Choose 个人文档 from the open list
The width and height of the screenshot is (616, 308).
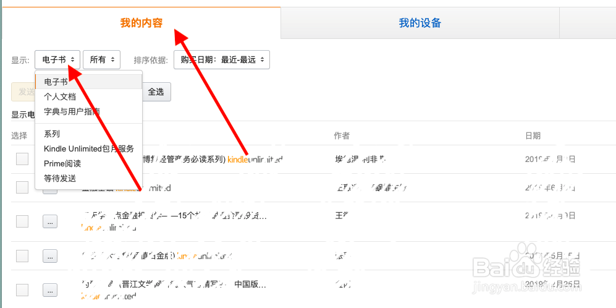point(60,96)
